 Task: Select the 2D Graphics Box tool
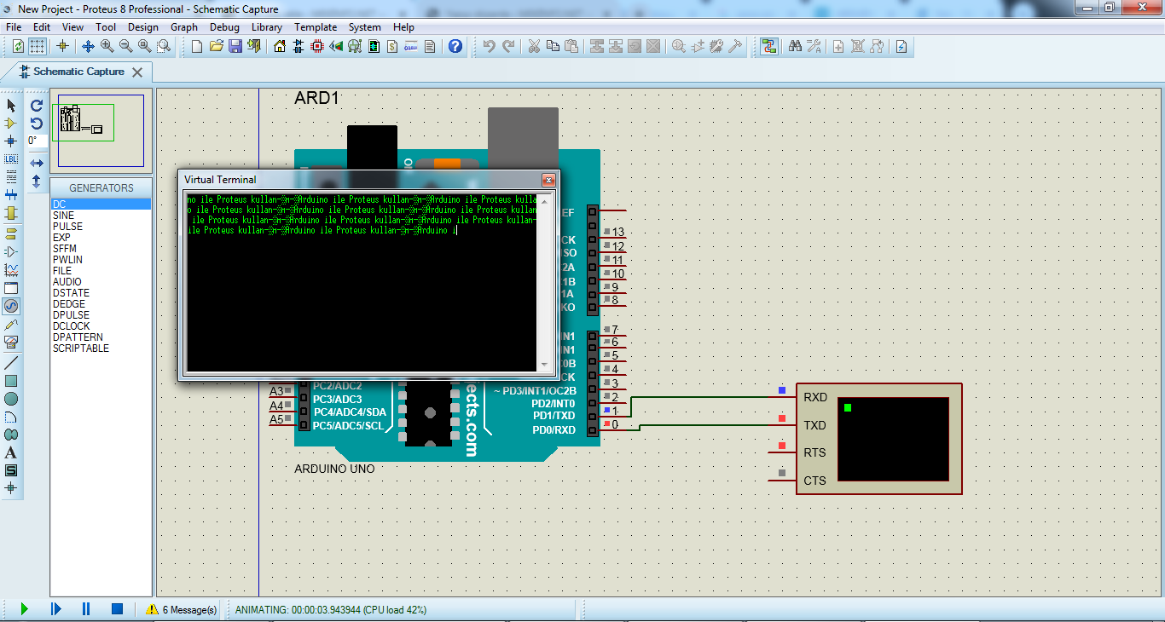[11, 381]
